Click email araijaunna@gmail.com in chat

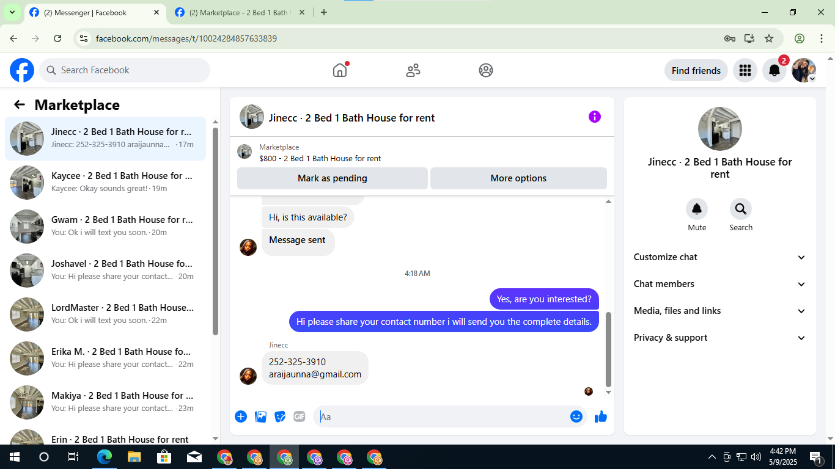(x=315, y=374)
